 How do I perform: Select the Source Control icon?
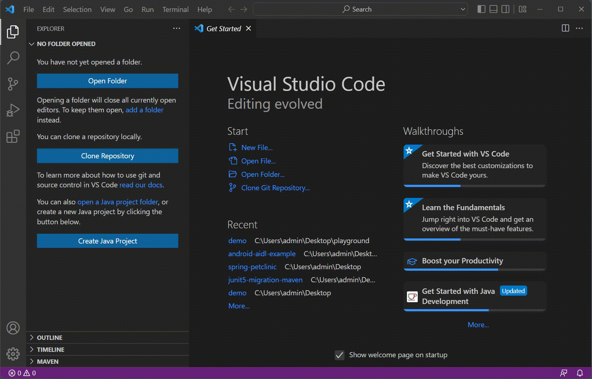pos(13,84)
